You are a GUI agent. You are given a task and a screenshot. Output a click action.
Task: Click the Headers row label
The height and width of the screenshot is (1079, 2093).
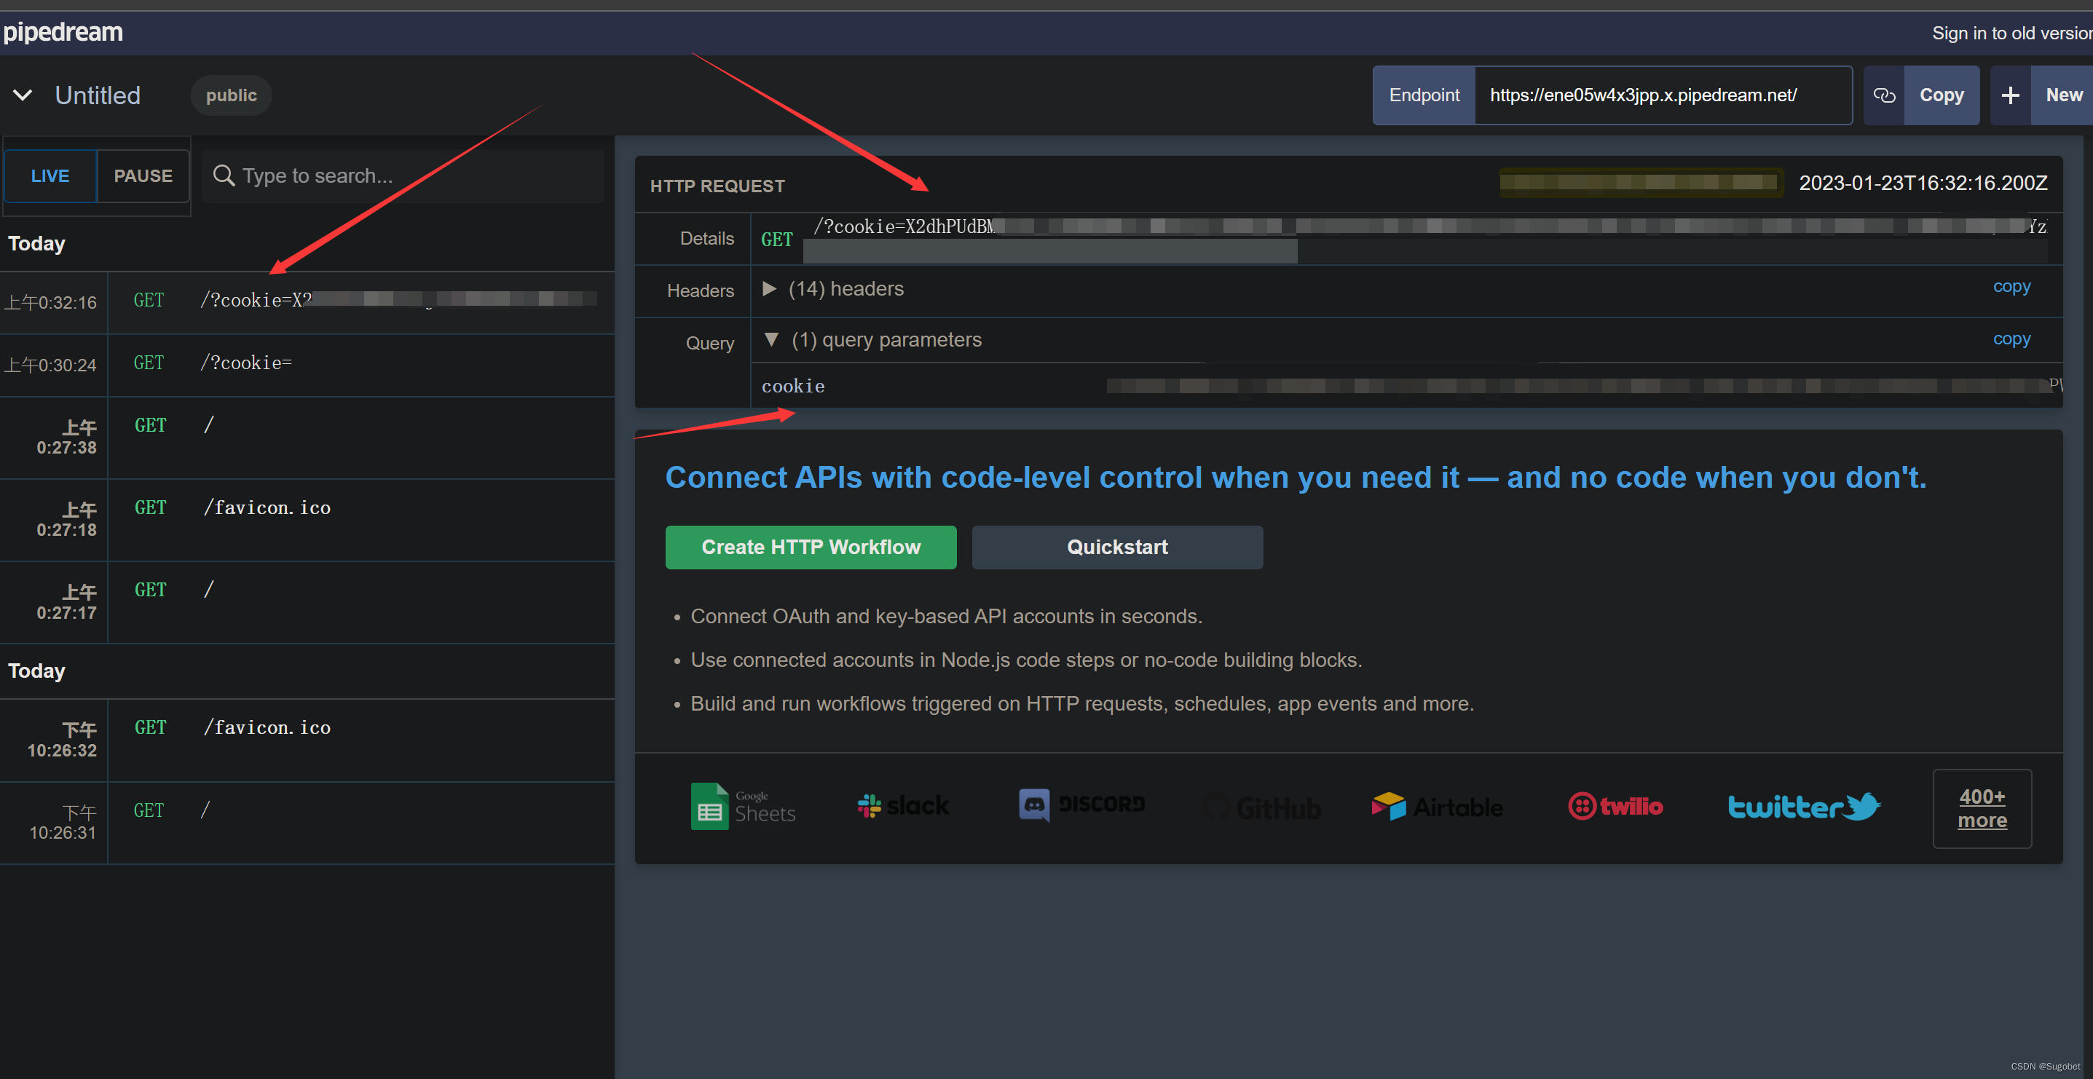tap(701, 290)
